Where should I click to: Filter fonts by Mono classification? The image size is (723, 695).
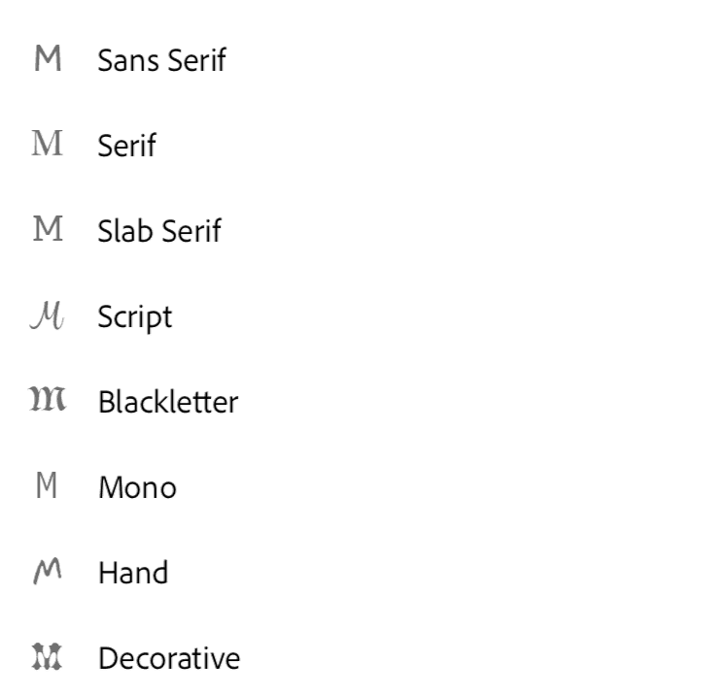tap(137, 487)
